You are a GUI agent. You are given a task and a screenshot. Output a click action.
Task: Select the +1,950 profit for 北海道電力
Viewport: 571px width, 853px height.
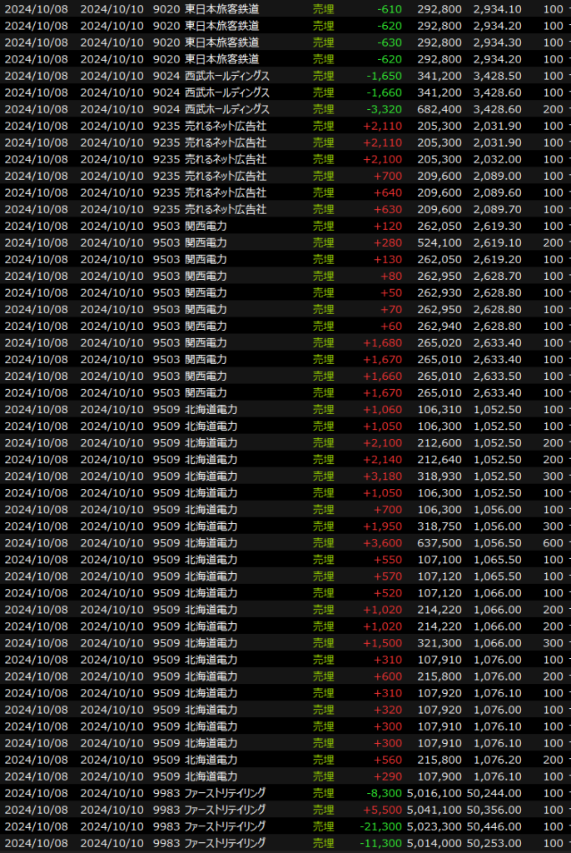[384, 526]
